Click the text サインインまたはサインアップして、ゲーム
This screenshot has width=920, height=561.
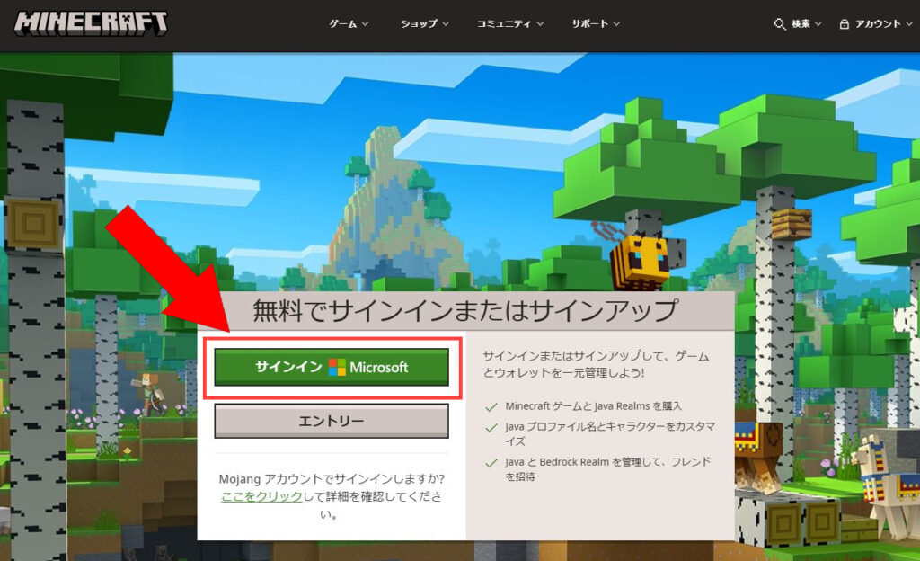[x=596, y=356]
